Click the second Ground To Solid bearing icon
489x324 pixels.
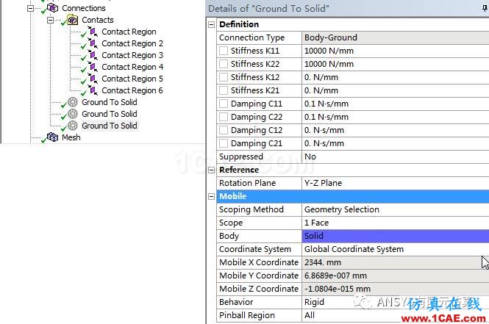(73, 114)
